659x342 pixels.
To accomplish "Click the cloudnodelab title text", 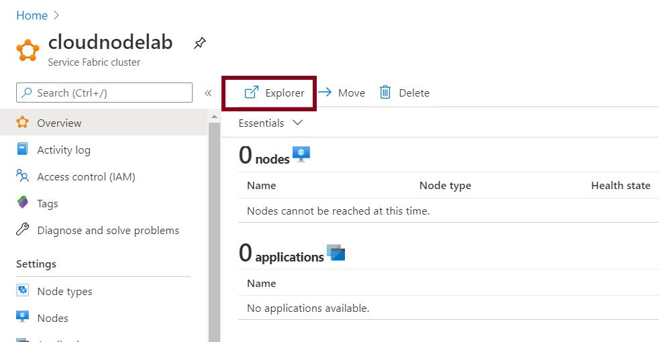I will (x=111, y=42).
